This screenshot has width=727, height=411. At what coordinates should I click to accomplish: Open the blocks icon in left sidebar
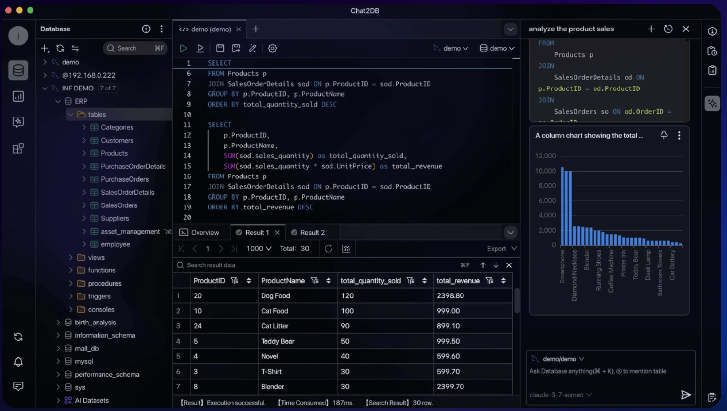[18, 148]
